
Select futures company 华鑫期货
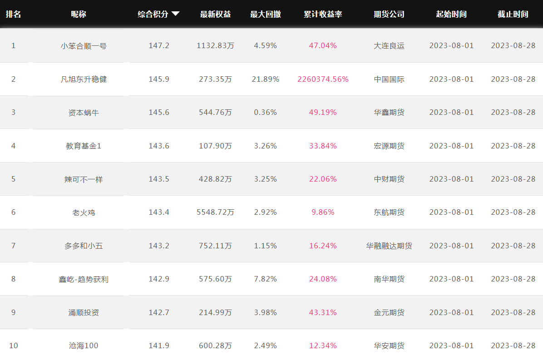[389, 113]
